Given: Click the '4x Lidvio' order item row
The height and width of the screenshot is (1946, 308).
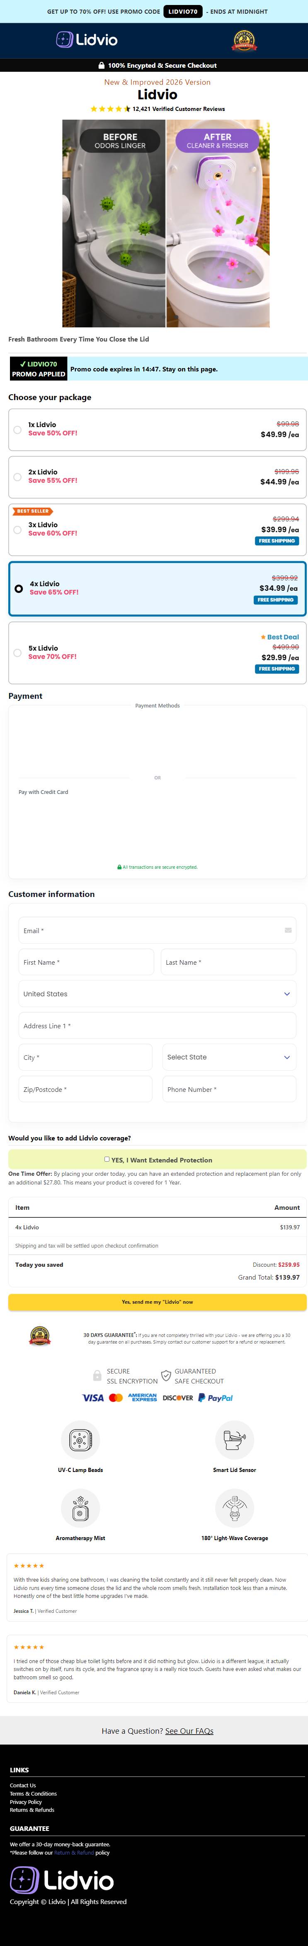Looking at the screenshot, I should 158,1228.
